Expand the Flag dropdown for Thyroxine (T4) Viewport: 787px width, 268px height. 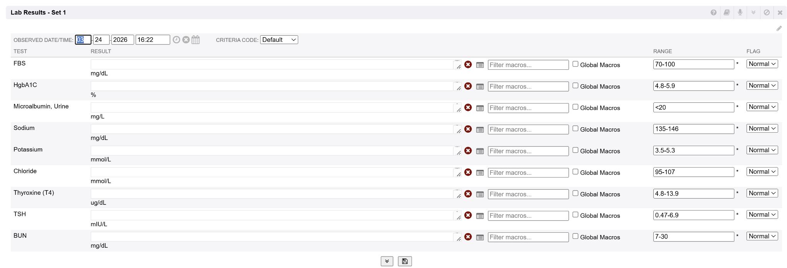coord(762,193)
